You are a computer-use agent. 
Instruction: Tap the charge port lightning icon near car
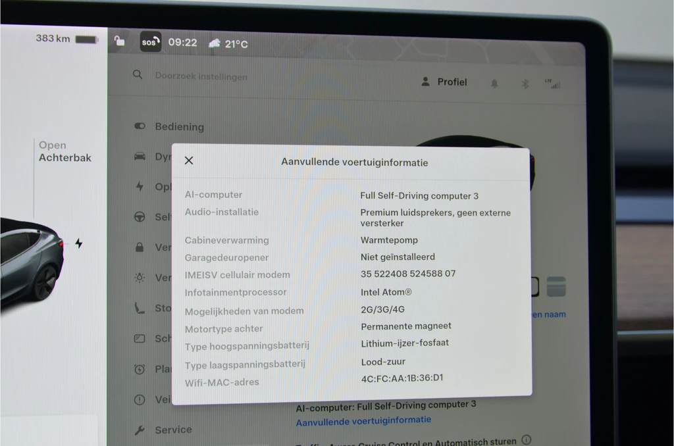79,243
